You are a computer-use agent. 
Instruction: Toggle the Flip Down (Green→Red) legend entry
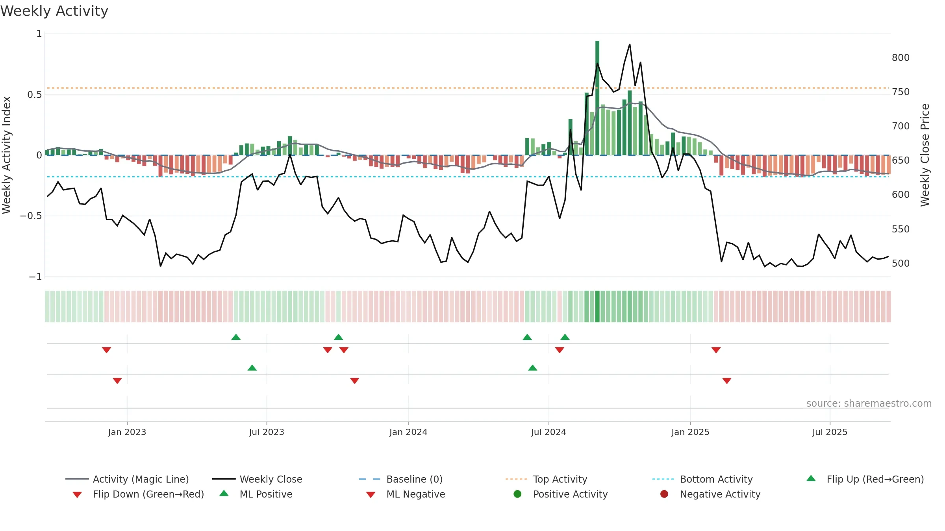[x=138, y=494]
